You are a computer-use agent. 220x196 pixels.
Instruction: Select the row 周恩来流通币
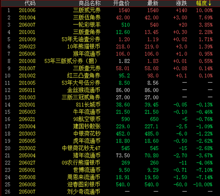(x=110, y=177)
